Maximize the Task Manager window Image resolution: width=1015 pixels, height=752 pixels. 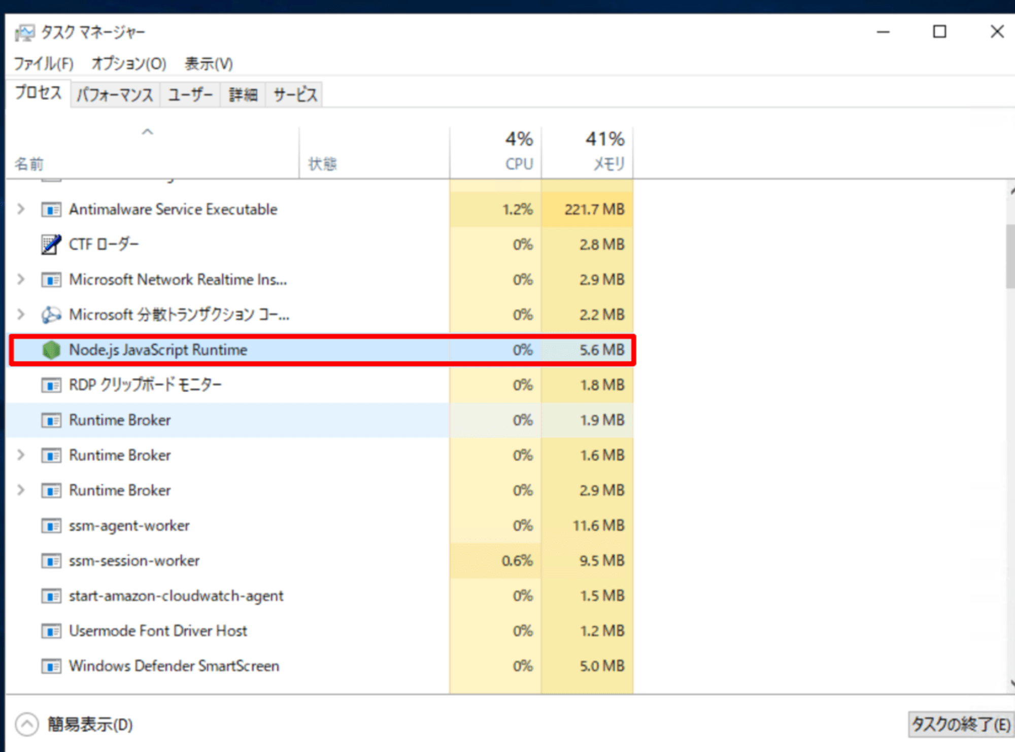coord(939,32)
